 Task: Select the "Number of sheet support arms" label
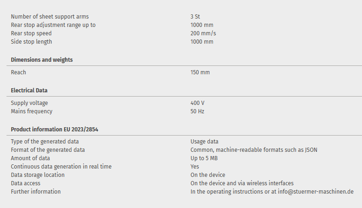coord(50,17)
